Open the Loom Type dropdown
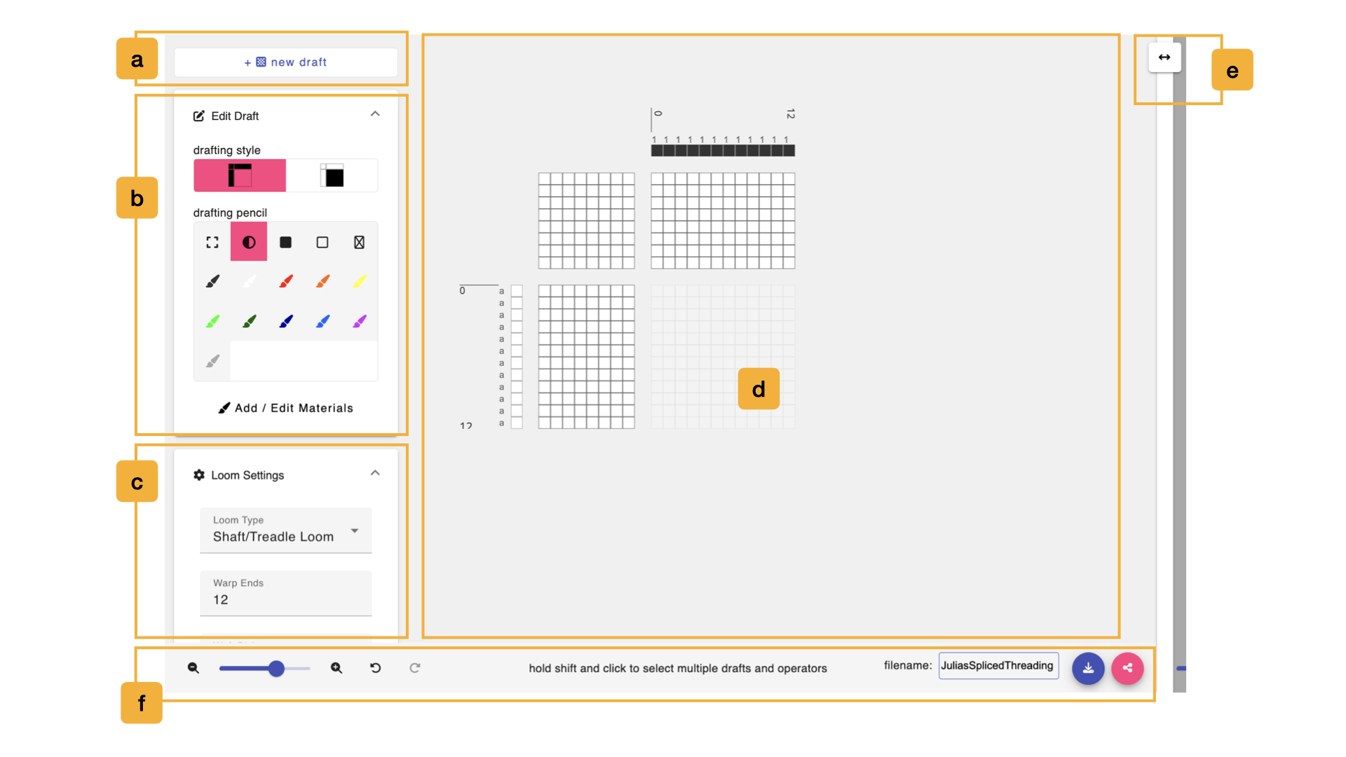The width and height of the screenshot is (1346, 757). [x=284, y=530]
